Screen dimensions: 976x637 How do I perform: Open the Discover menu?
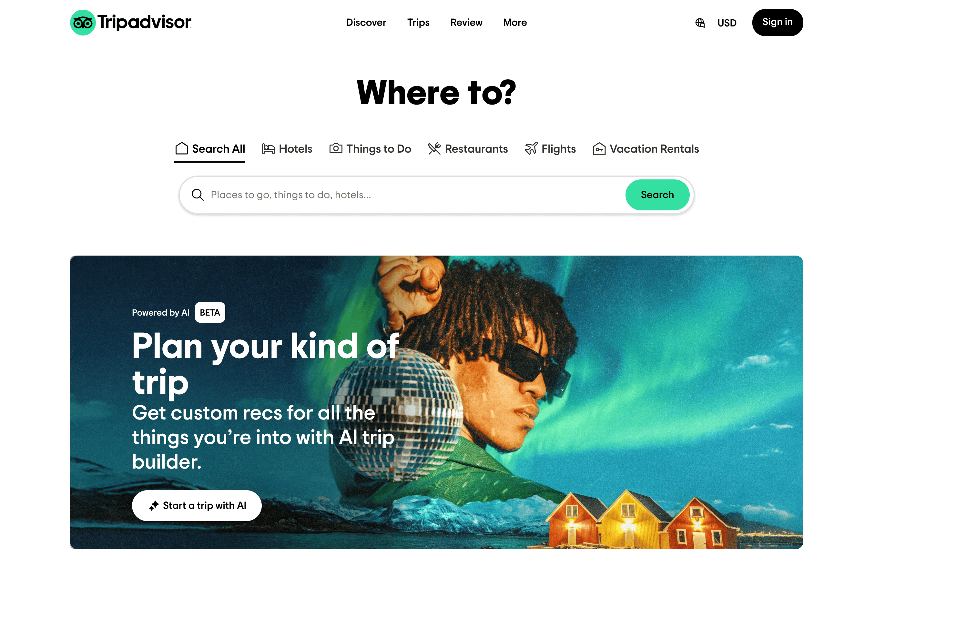point(366,23)
